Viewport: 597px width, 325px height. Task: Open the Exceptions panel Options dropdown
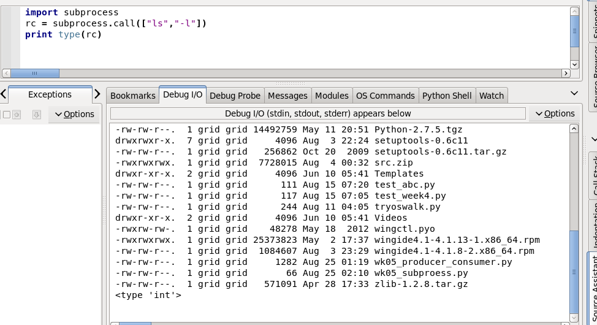pos(74,114)
